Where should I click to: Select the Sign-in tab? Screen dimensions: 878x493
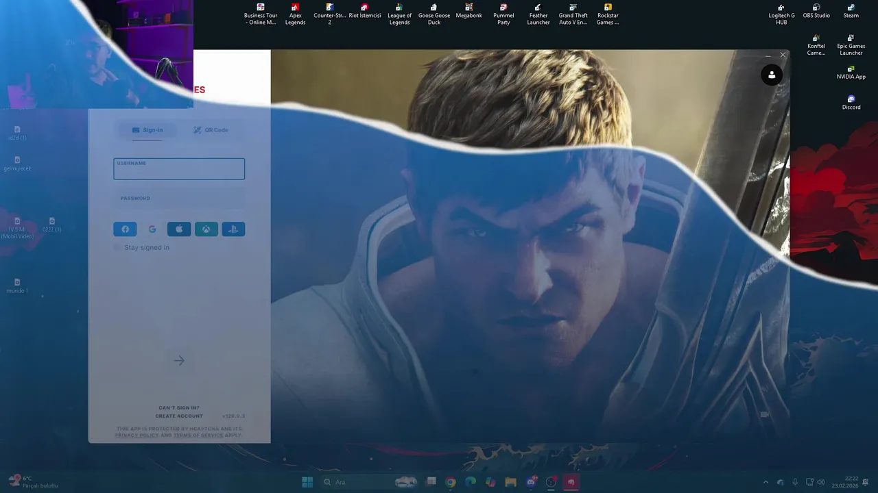pyautogui.click(x=147, y=130)
